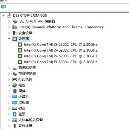Expand the 计算机 category
Image resolution: width=129 pixels, height=129 pixels.
coord(9,97)
